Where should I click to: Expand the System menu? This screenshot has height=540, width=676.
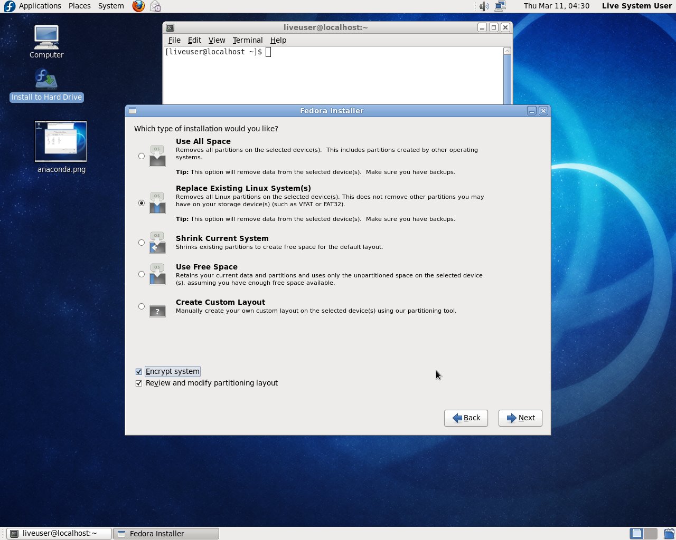(x=111, y=6)
